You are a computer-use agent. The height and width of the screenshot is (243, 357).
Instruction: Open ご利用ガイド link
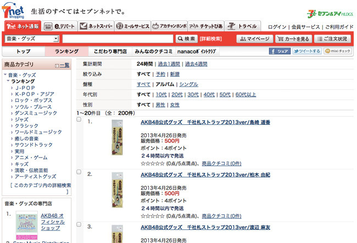pos(339,27)
